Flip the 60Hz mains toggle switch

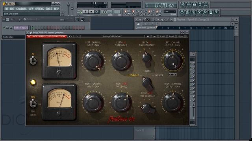pyautogui.click(x=33, y=103)
